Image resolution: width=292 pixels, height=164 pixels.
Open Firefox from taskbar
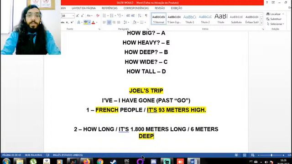click(x=86, y=161)
